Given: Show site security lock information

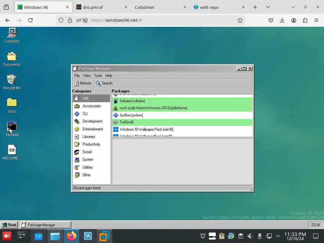Looking at the screenshot, I should [x=70, y=20].
